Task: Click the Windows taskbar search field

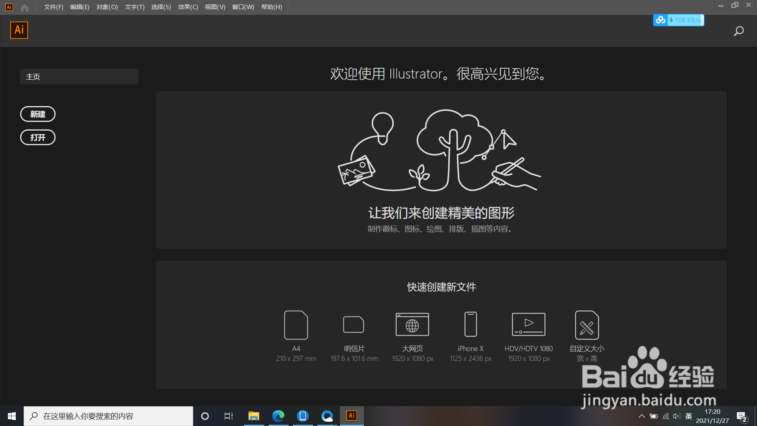Action: tap(108, 416)
